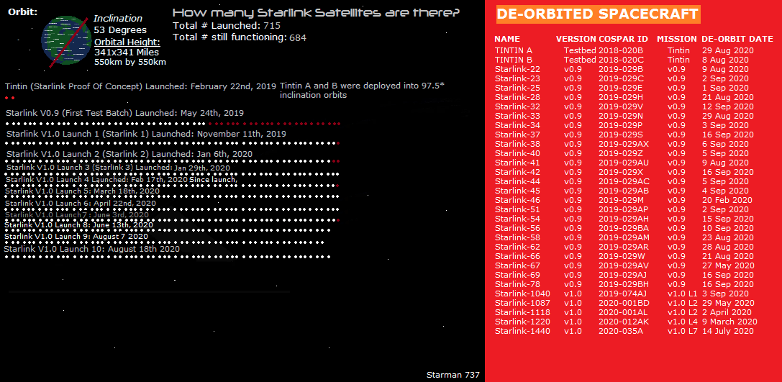Screen dimensions: 782x382
Task: Click the Starlink-51 name entry
Action: tap(517, 209)
